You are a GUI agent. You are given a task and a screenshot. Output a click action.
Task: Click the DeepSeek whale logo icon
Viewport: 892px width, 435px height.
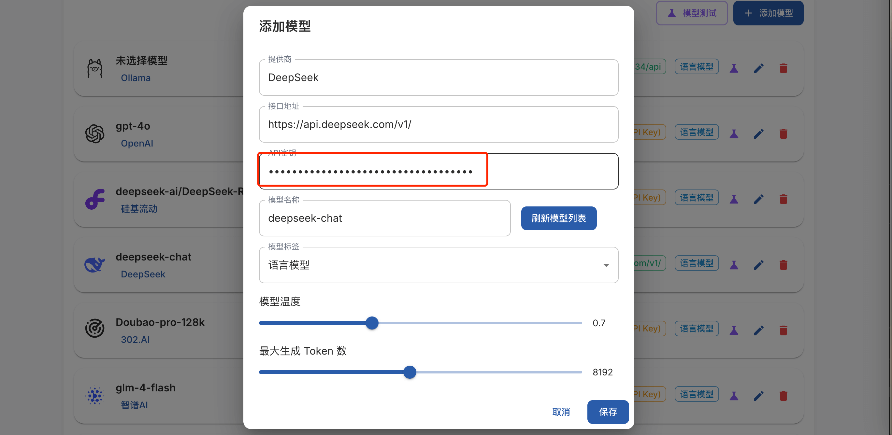(x=94, y=265)
